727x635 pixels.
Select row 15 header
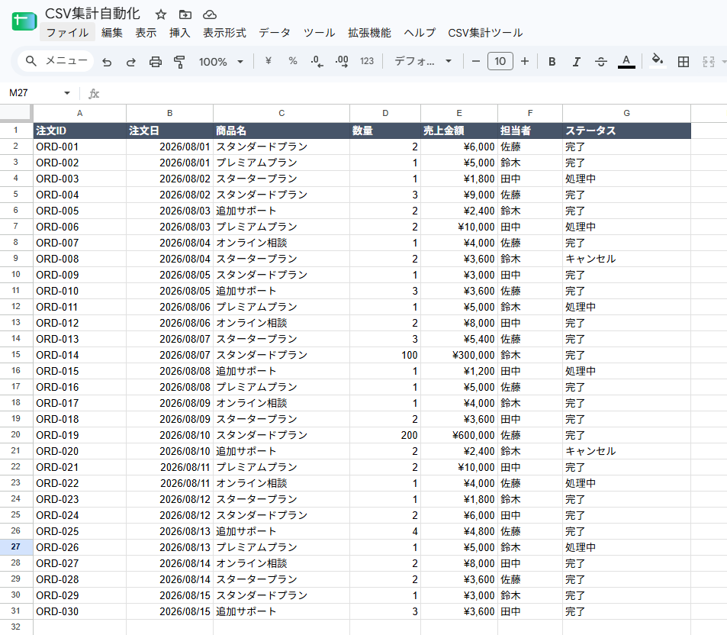pos(16,354)
